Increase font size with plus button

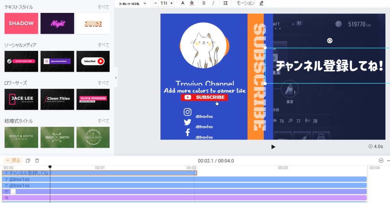(171, 3)
